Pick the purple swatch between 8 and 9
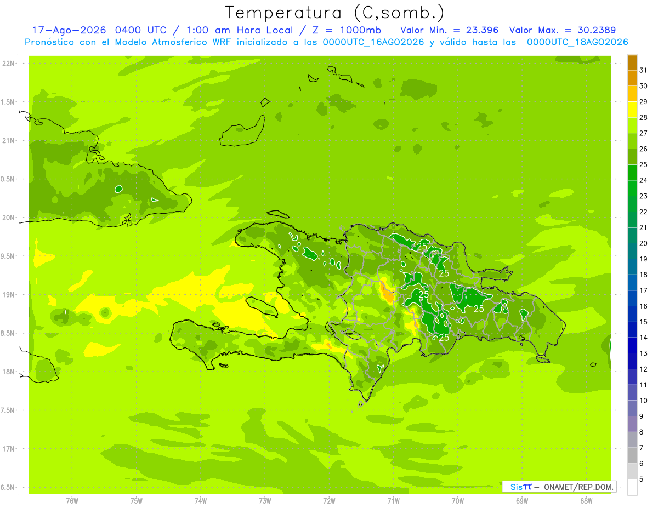The height and width of the screenshot is (508, 658). [x=632, y=424]
